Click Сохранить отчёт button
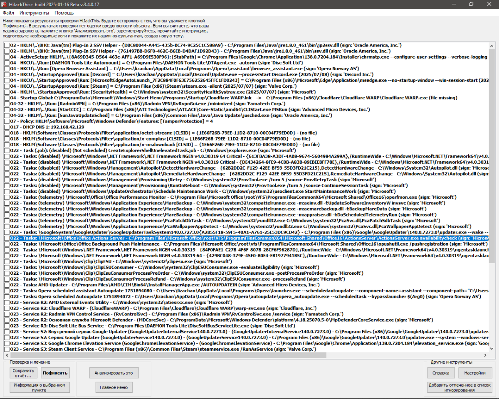 [24, 373]
